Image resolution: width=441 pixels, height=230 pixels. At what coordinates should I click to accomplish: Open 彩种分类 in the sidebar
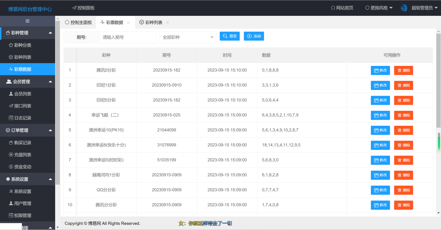coord(23,45)
